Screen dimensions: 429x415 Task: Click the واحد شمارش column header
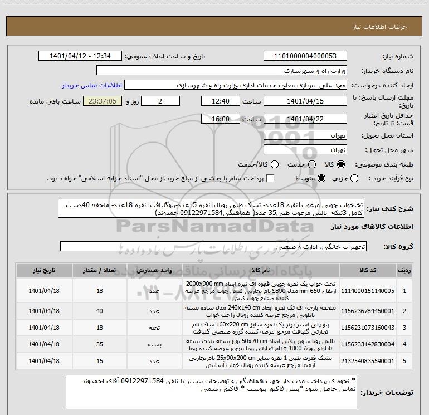pos(154,270)
